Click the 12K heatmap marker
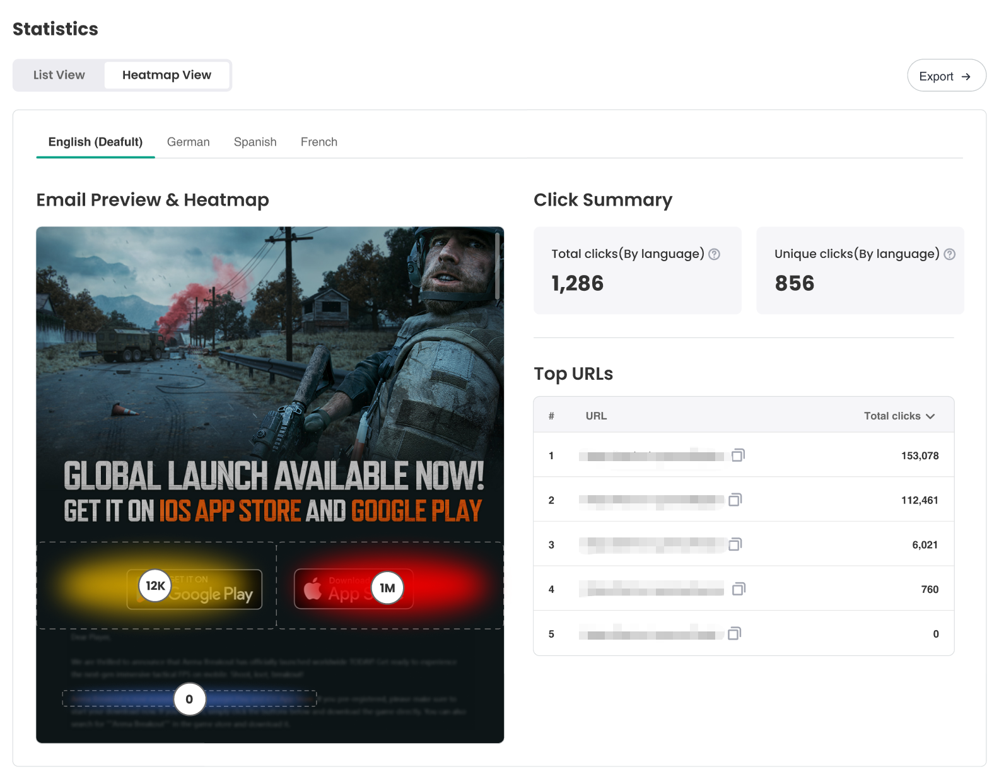Viewport: 999px width, 774px height. coord(155,585)
